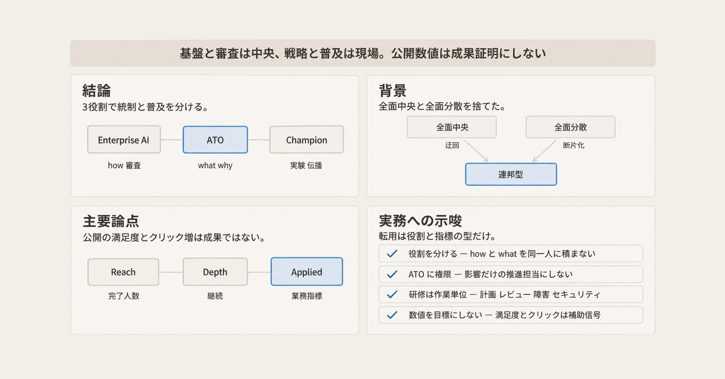Screen dimensions: 725x379
Task: Click the highlighted 連邦型 box
Action: pos(511,174)
